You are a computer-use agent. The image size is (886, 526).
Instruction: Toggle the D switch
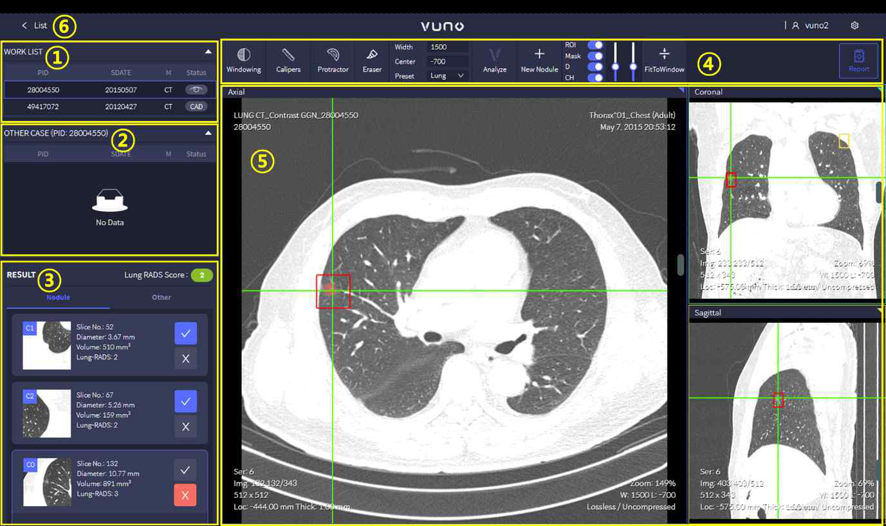pos(596,67)
